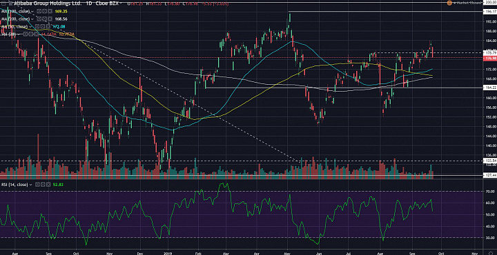The height and width of the screenshot is (255, 497).
Task: Remove the Vol (20) indicator with its X icon
Action: point(36,34)
